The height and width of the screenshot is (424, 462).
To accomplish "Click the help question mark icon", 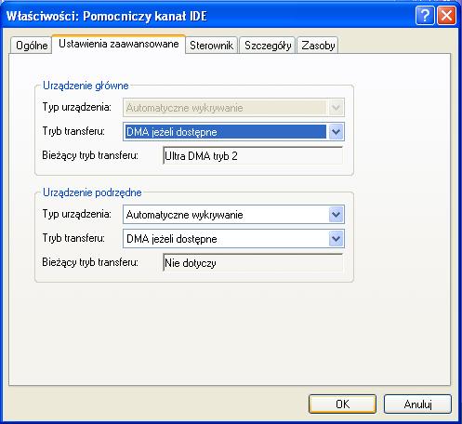I will (425, 15).
